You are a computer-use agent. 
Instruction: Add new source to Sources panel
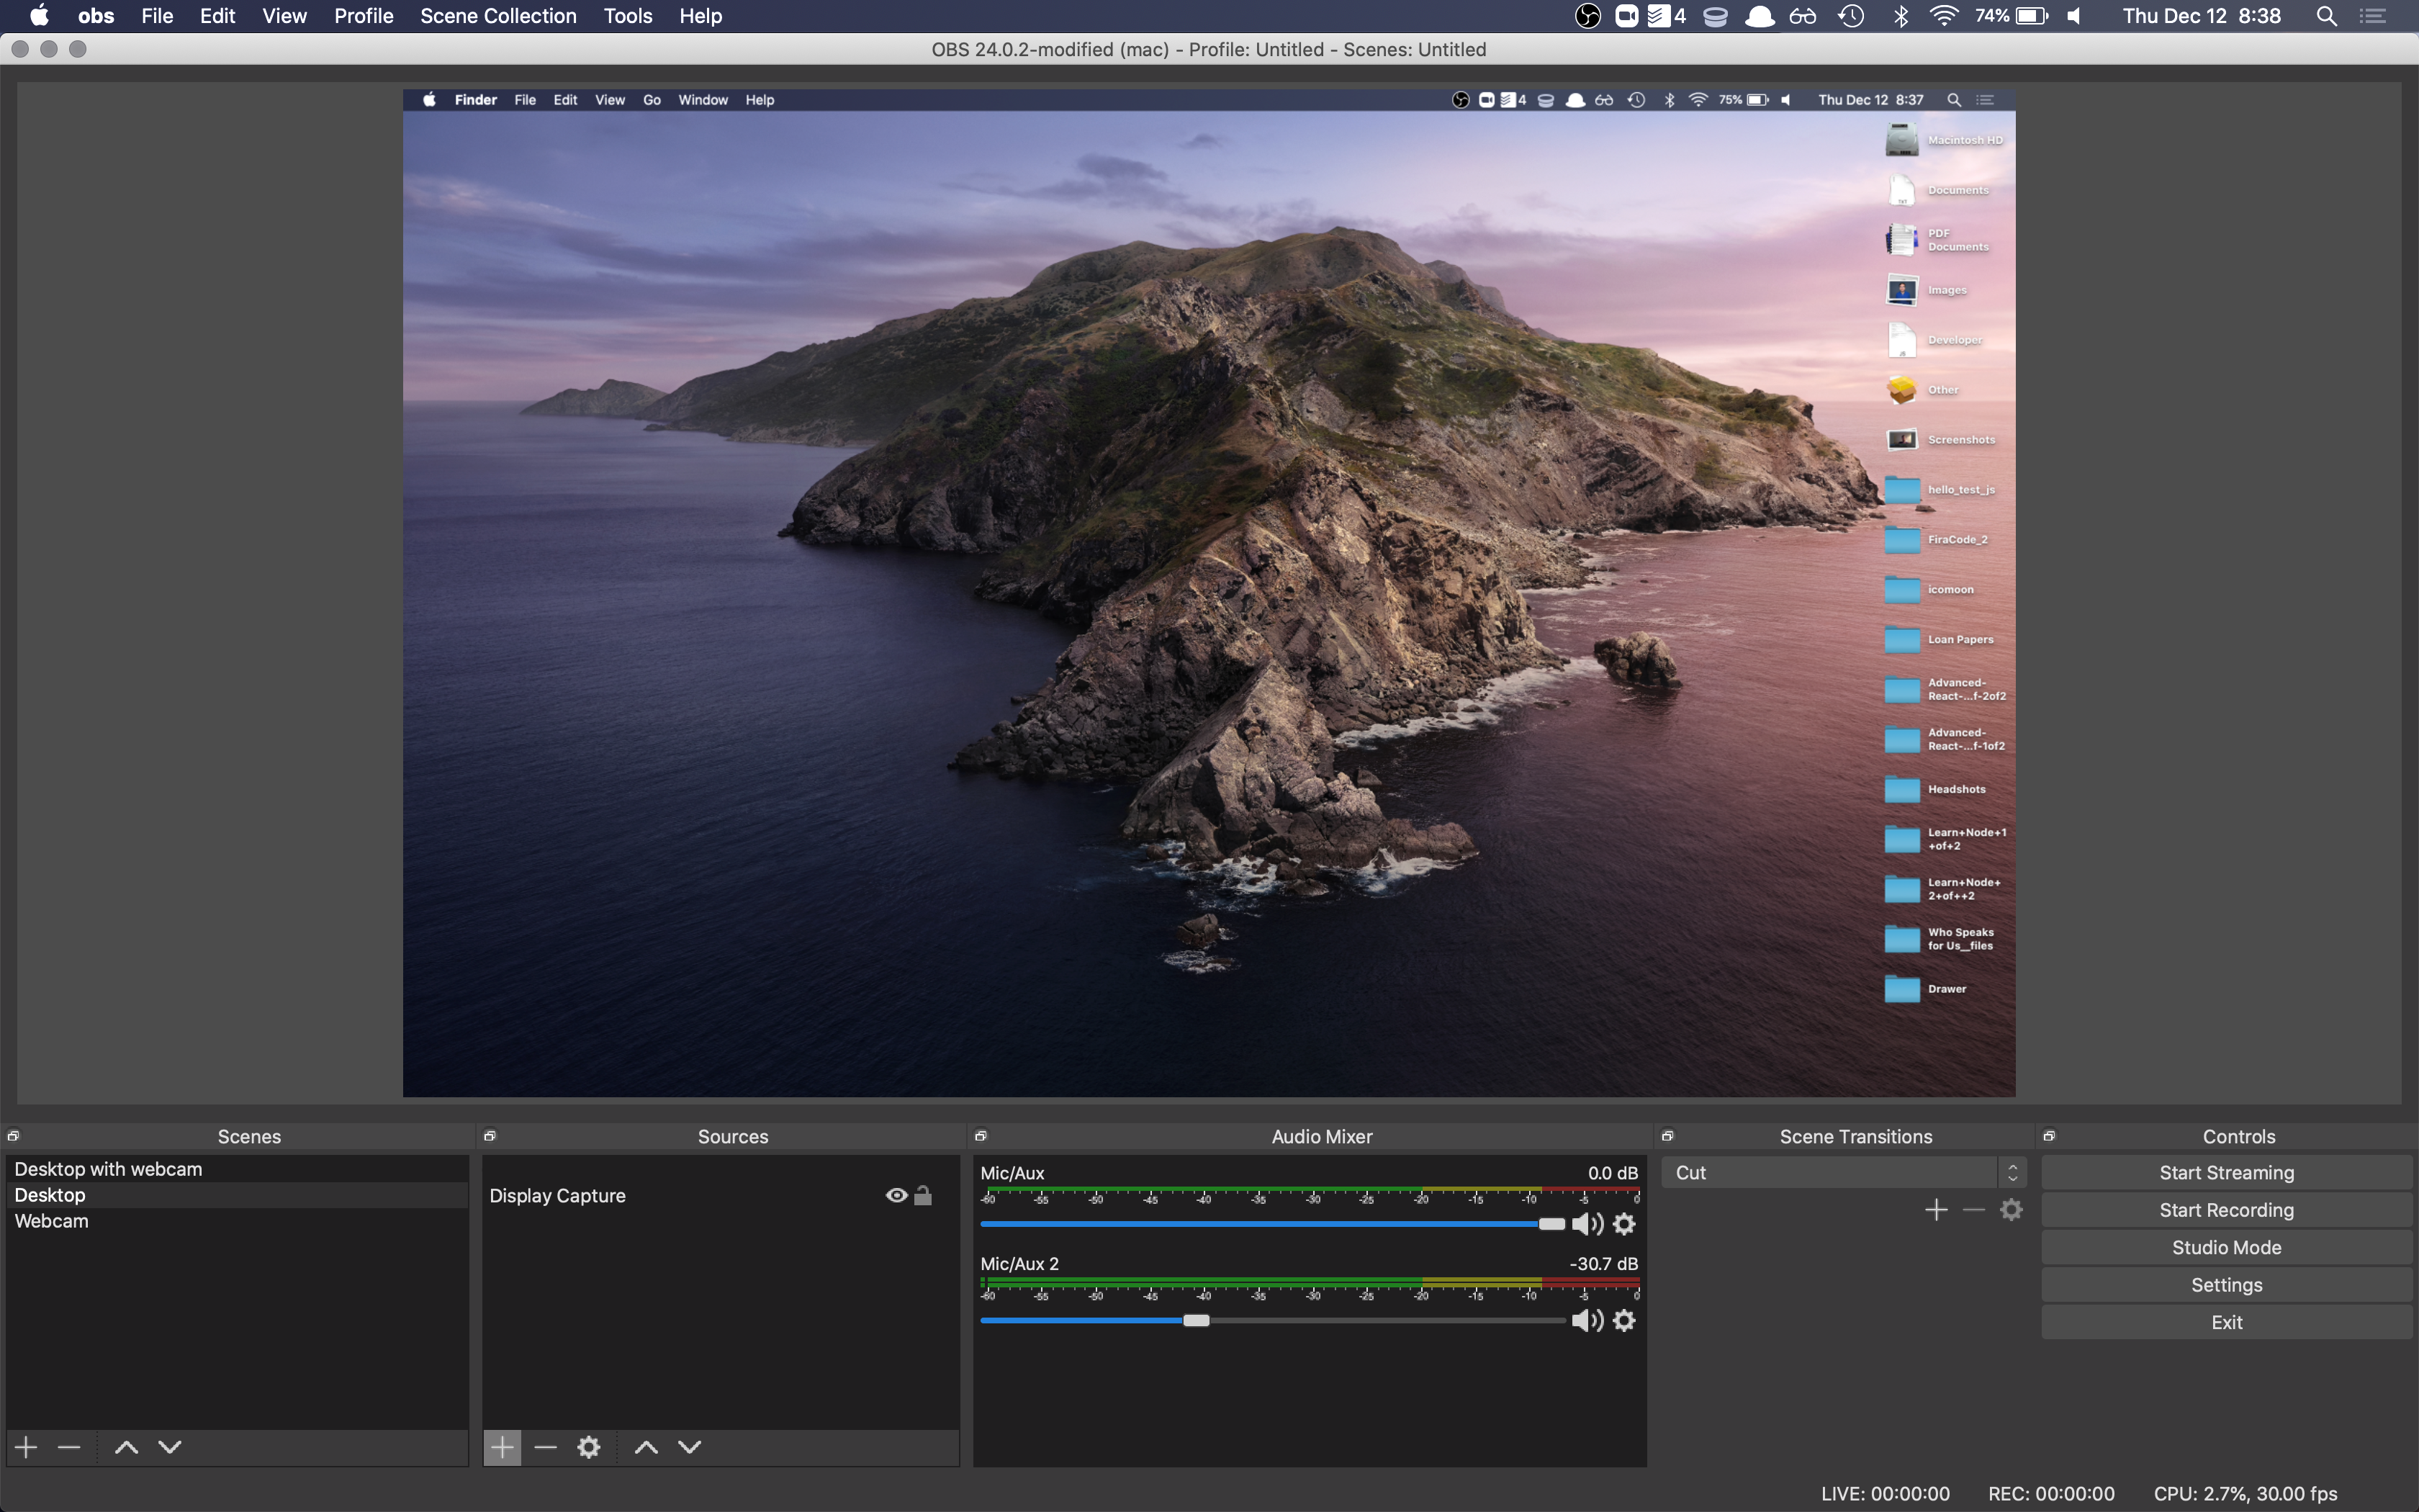click(x=502, y=1446)
